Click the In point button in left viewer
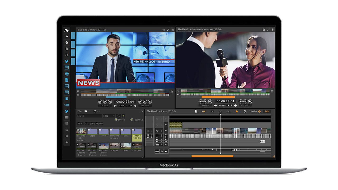338x190 pixels. click(105, 106)
